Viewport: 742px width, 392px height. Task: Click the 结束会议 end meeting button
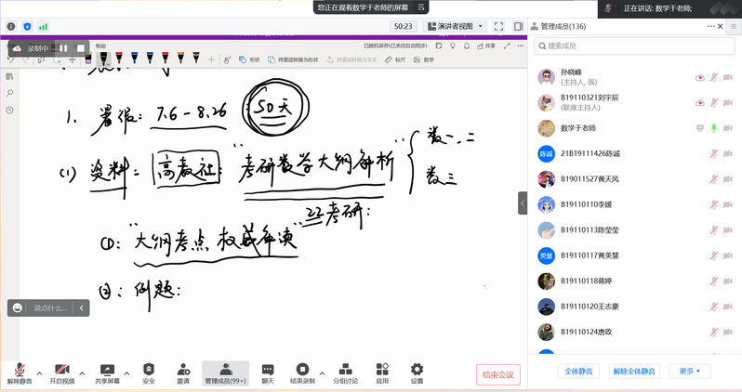tap(498, 374)
